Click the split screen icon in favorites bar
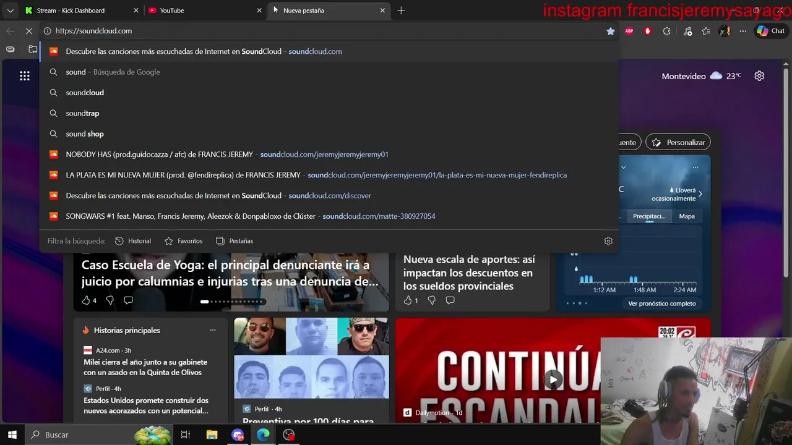Image resolution: width=792 pixels, height=445 pixels. point(11,49)
